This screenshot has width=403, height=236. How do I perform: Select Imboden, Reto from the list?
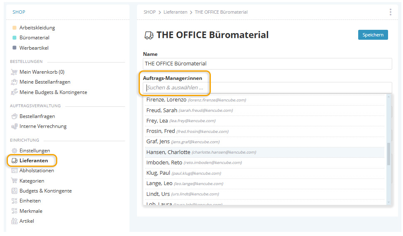[265, 163]
